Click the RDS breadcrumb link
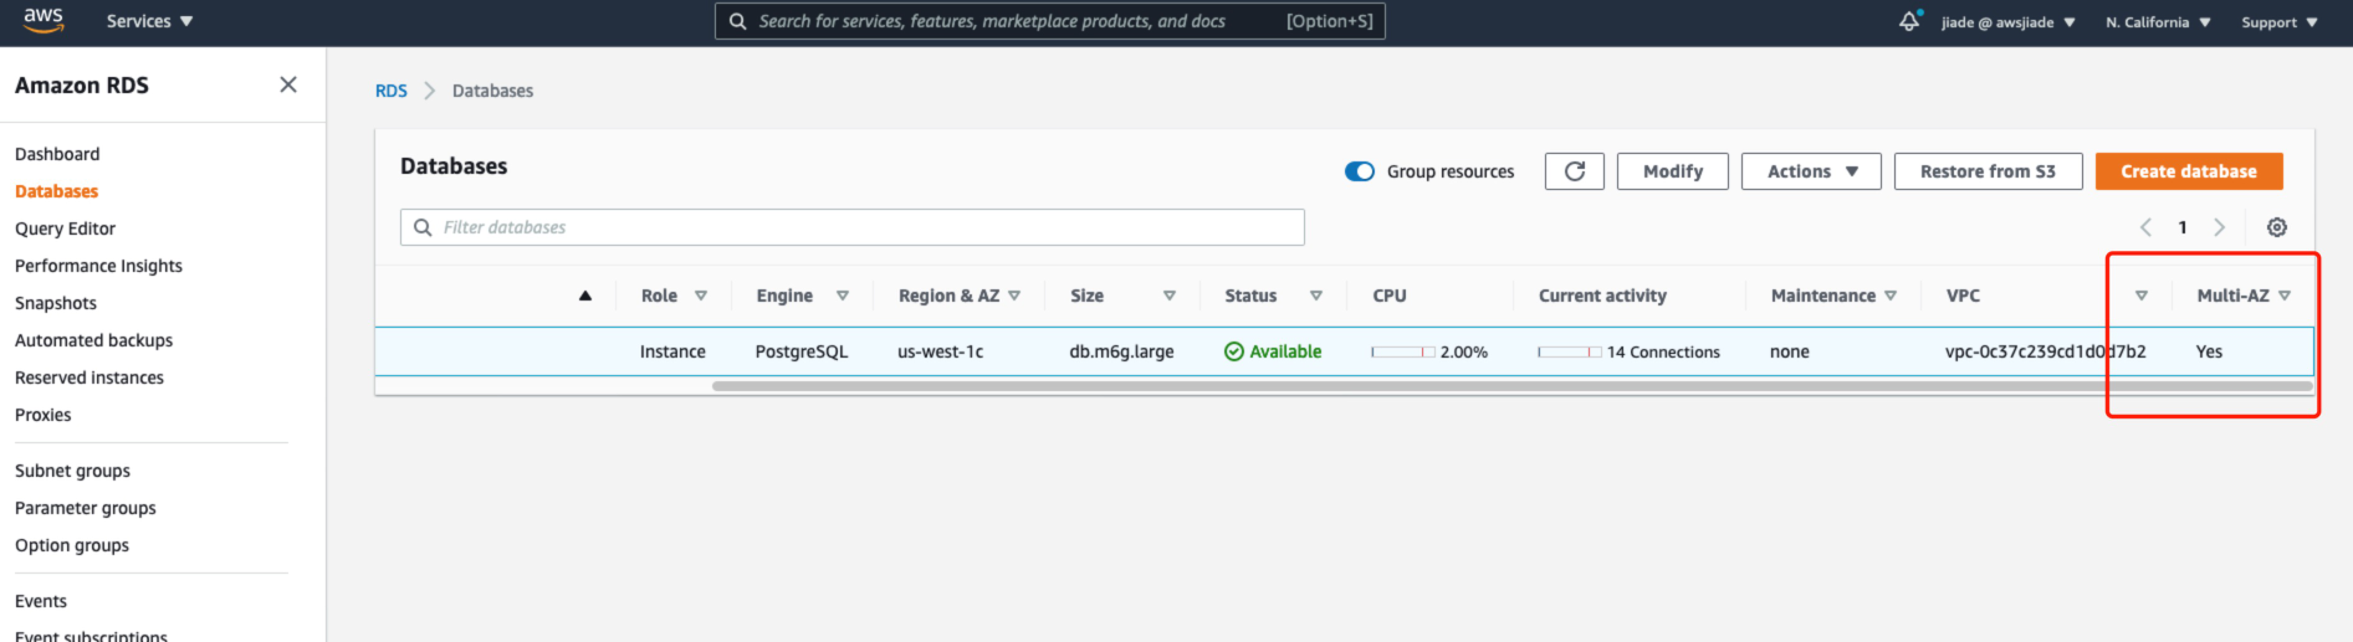Screen dimensions: 2353x642 coord(391,91)
